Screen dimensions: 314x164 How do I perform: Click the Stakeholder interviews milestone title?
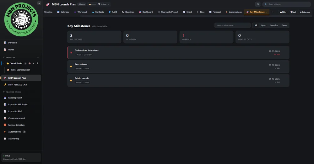tap(87, 50)
